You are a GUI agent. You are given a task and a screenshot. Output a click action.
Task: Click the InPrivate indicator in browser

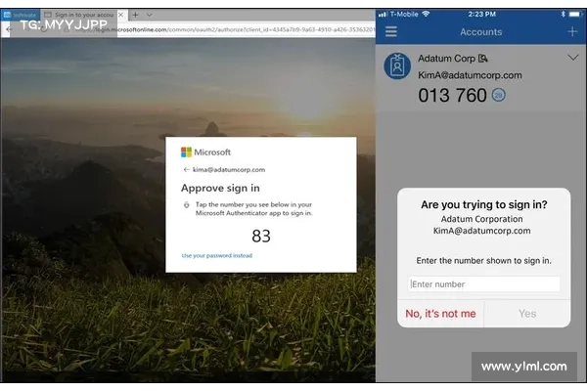coord(20,15)
